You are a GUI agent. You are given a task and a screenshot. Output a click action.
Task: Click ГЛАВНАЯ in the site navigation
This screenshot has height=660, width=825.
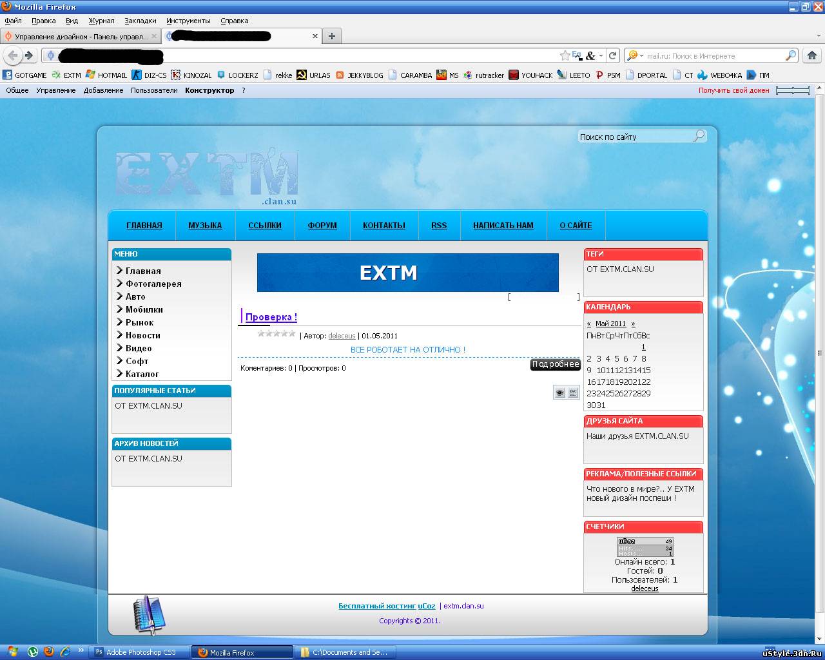pos(144,226)
